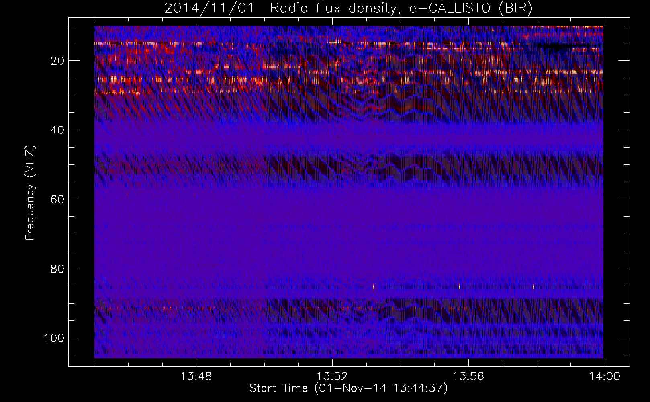The image size is (650, 402).
Task: Click the bright spike near 13:56 at 85 MHz
Action: (459, 287)
